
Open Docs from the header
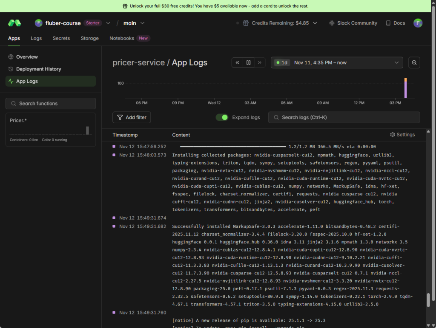[x=395, y=23]
